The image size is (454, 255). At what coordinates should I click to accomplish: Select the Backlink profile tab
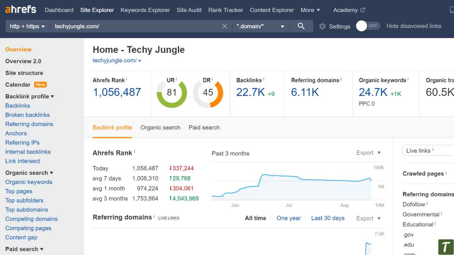[x=112, y=127]
